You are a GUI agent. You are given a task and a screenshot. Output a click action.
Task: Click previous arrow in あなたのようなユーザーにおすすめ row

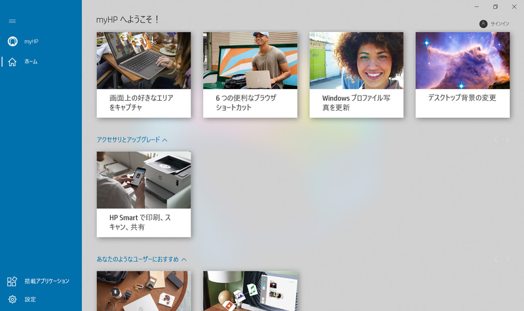click(496, 259)
